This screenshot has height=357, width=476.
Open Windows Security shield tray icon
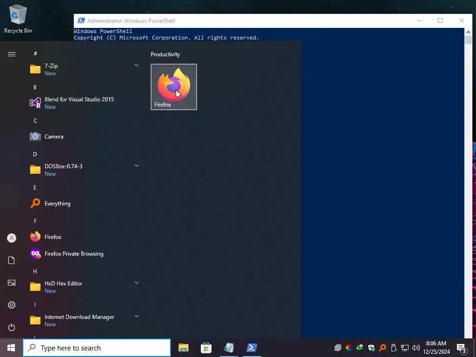coord(371,348)
